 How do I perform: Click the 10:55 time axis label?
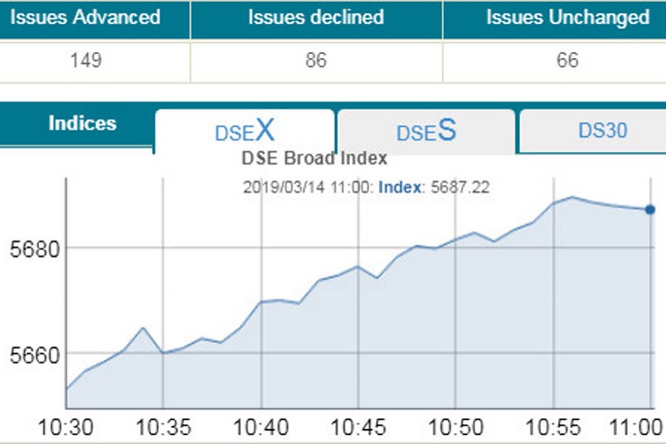click(x=552, y=428)
